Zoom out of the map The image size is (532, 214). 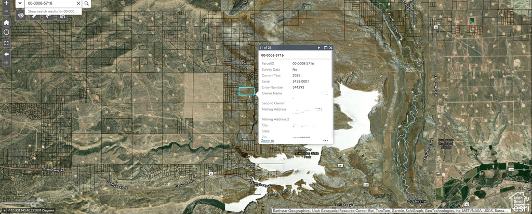[x=6, y=11]
